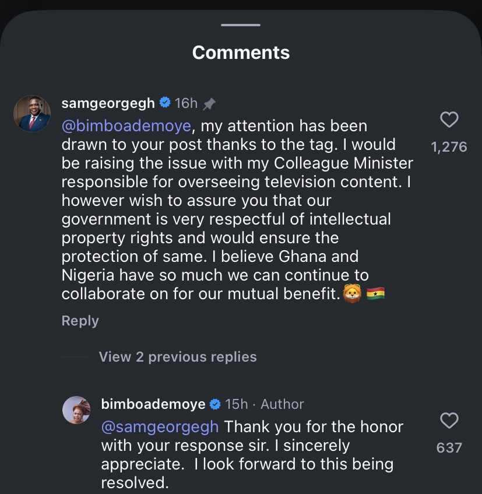This screenshot has width=482, height=494.
Task: Go to samgeorgegh username profile
Action: pyautogui.click(x=108, y=103)
